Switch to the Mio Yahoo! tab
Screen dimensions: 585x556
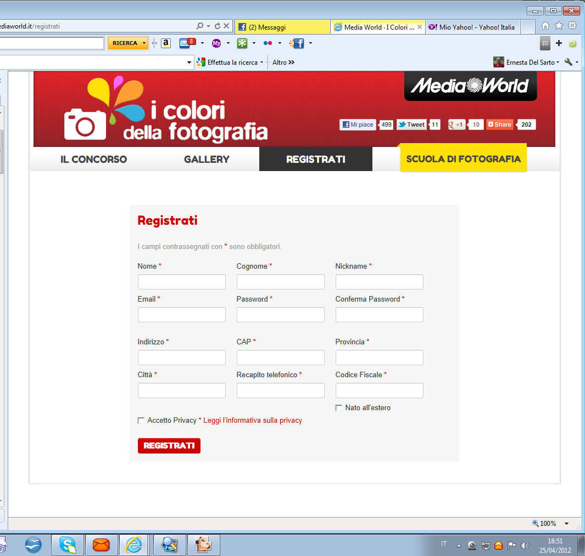(473, 27)
